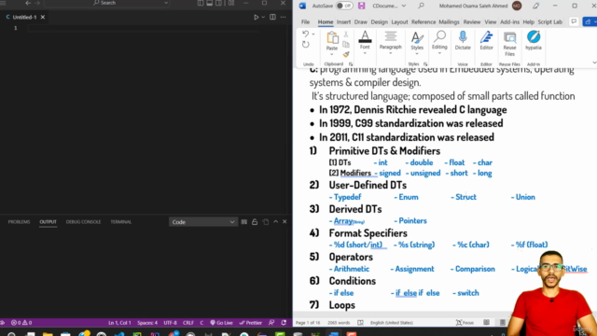597x336 pixels.
Task: Click Go Live in VS Code status bar
Action: coord(221,323)
